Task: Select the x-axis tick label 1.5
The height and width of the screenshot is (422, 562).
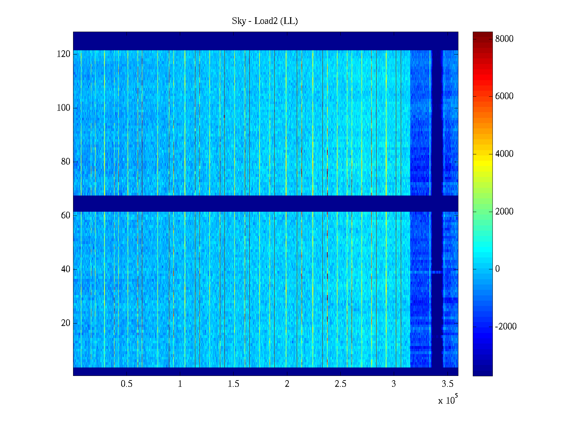Action: click(234, 384)
